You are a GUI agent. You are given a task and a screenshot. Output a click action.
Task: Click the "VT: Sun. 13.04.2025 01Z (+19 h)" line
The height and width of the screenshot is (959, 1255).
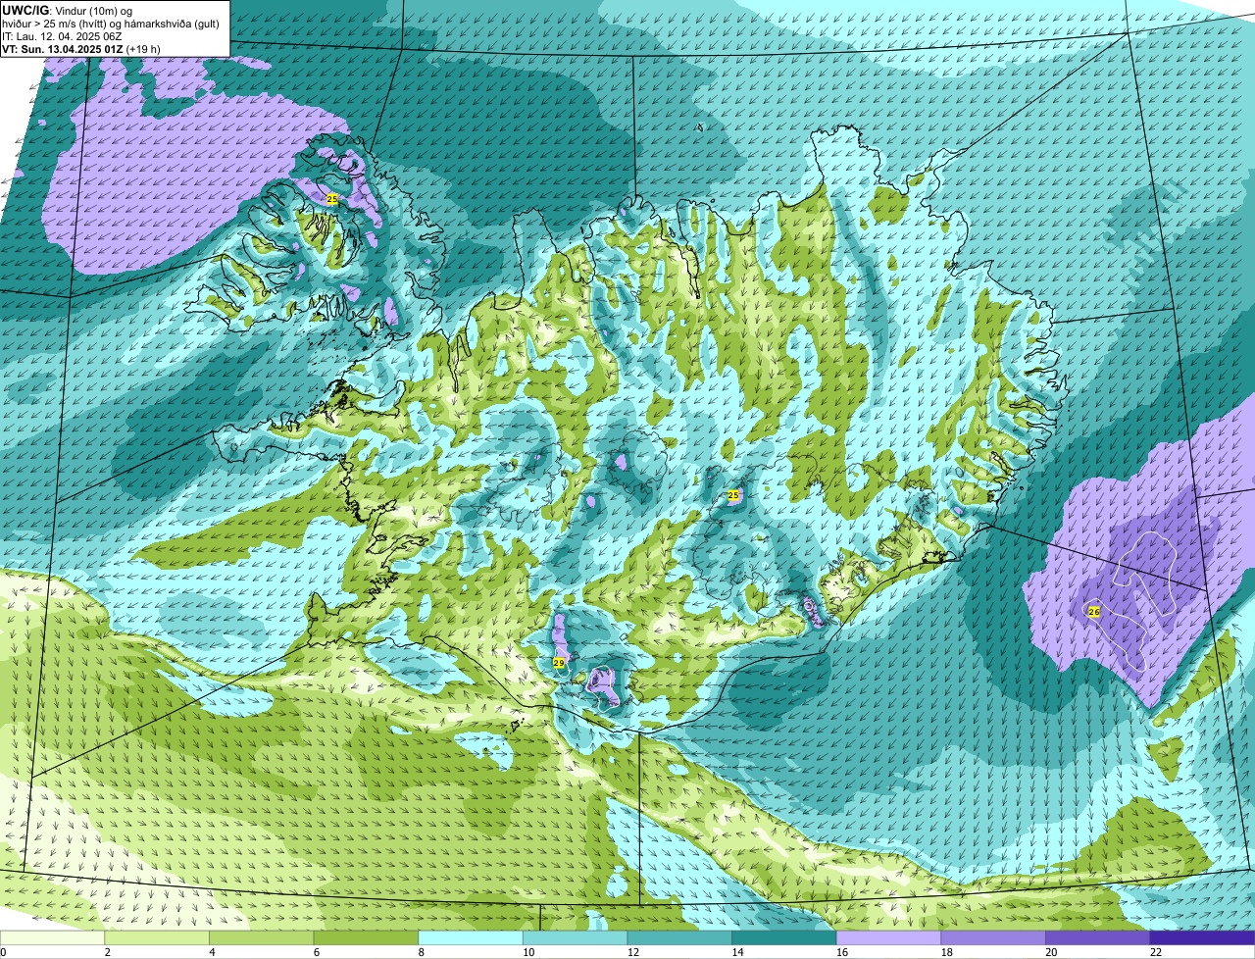[x=81, y=48]
